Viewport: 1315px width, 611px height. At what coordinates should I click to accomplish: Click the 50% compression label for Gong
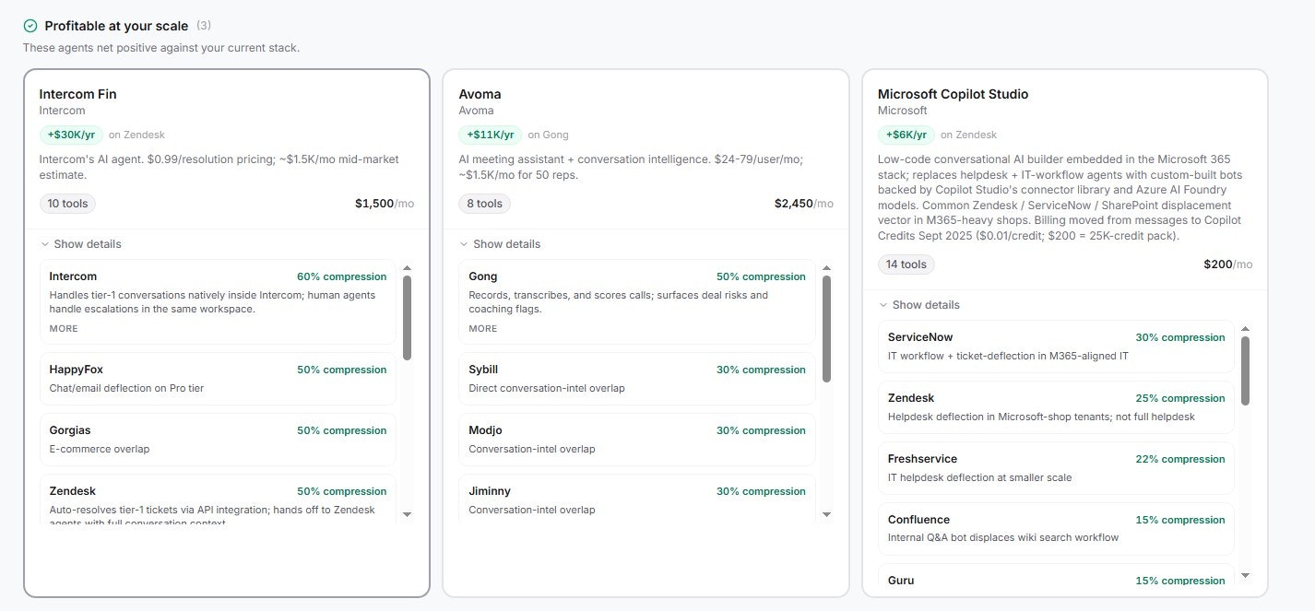click(x=761, y=276)
